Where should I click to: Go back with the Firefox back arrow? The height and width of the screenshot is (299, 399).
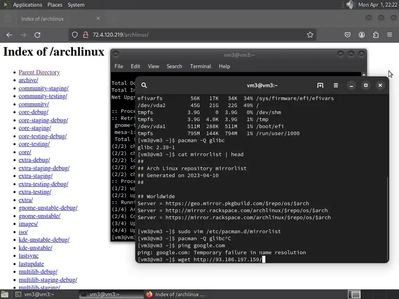[9, 35]
